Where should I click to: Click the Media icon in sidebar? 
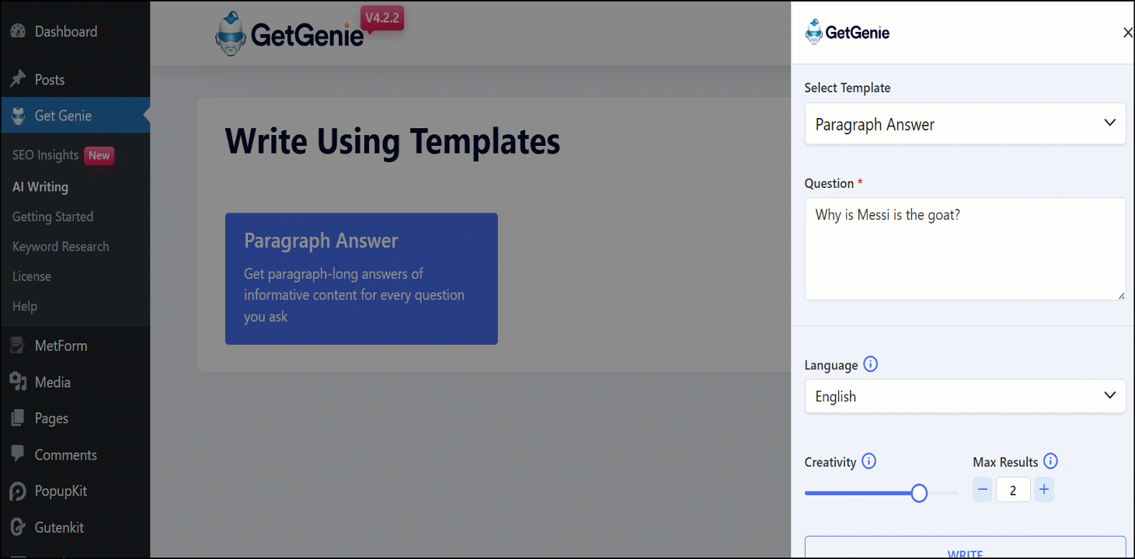(x=18, y=382)
